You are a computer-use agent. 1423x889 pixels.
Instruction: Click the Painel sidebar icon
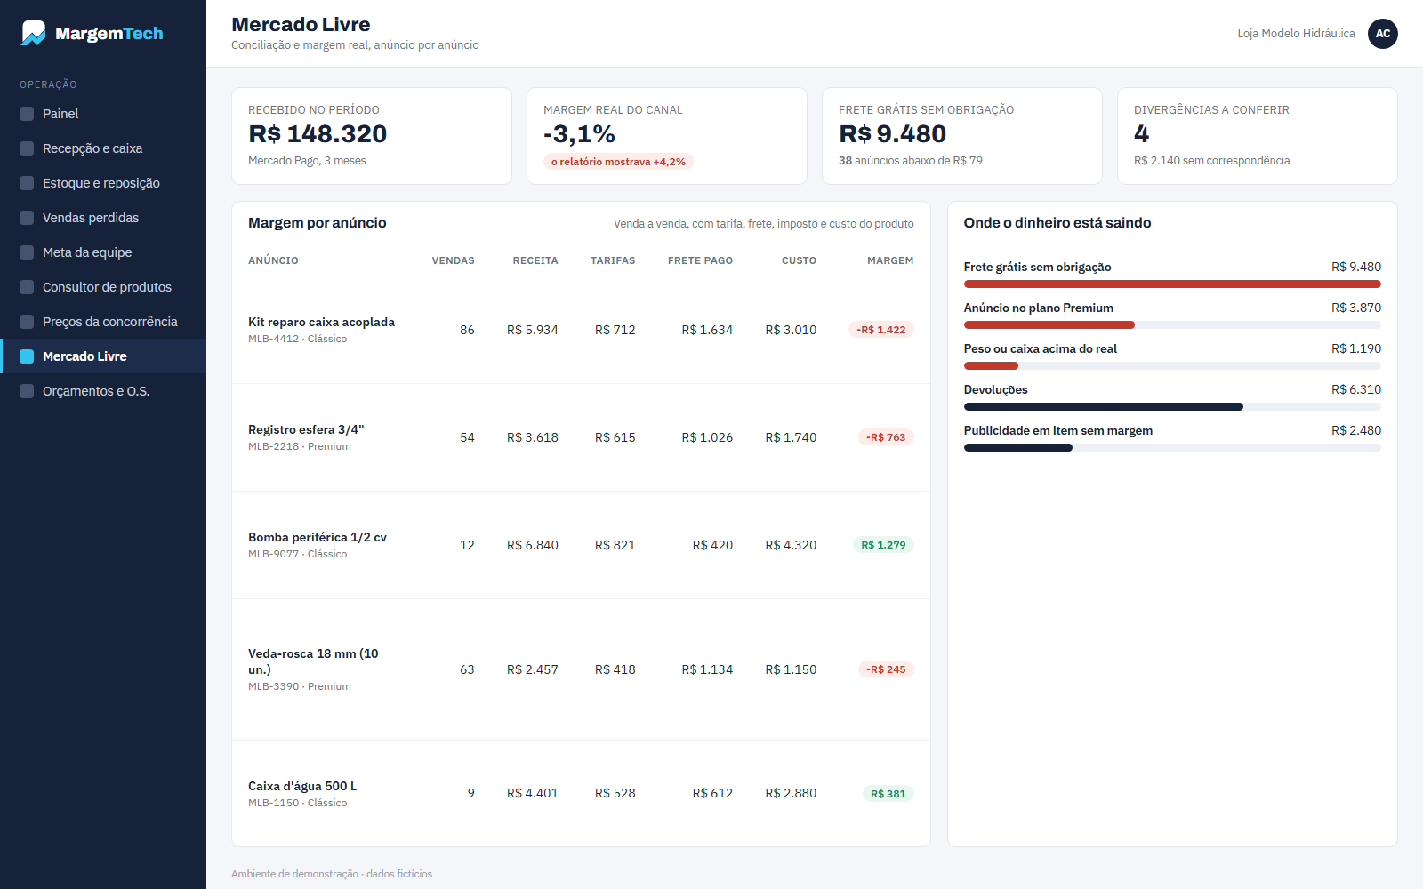point(27,114)
